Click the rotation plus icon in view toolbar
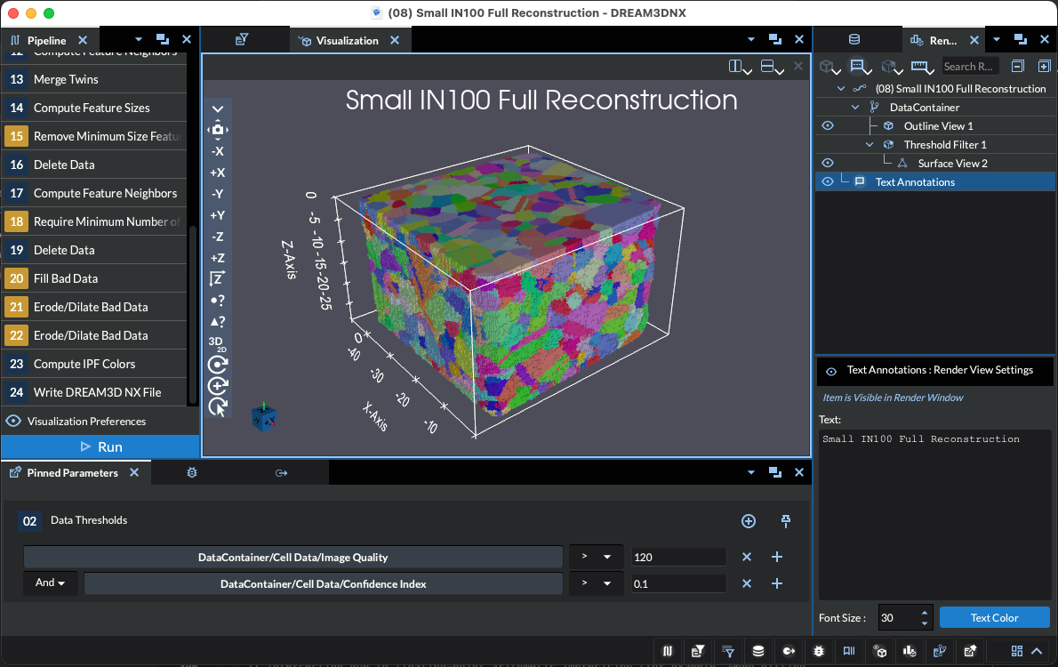 pos(217,385)
